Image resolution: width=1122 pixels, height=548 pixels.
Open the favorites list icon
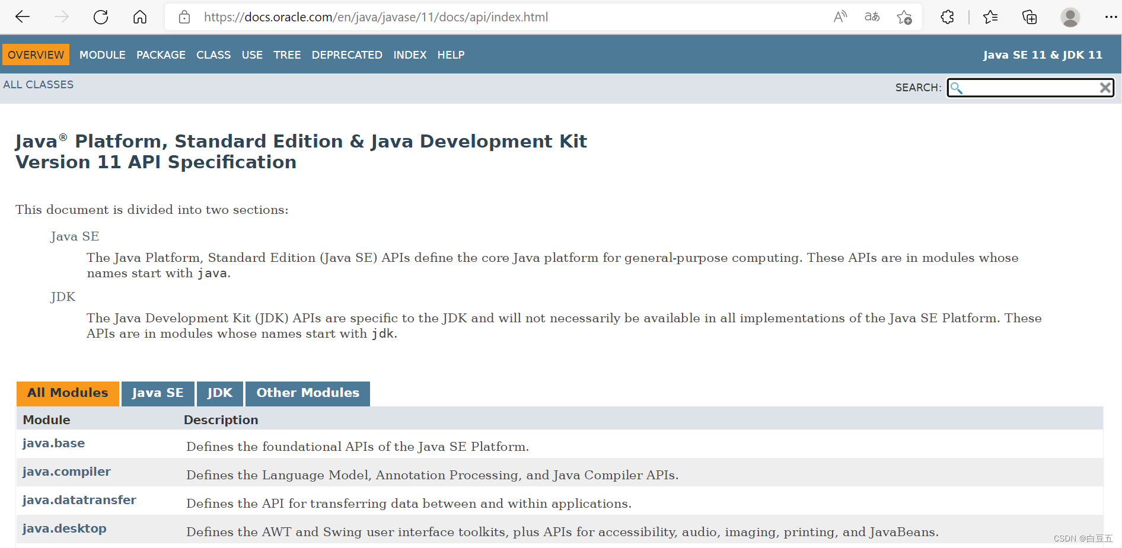[990, 17]
